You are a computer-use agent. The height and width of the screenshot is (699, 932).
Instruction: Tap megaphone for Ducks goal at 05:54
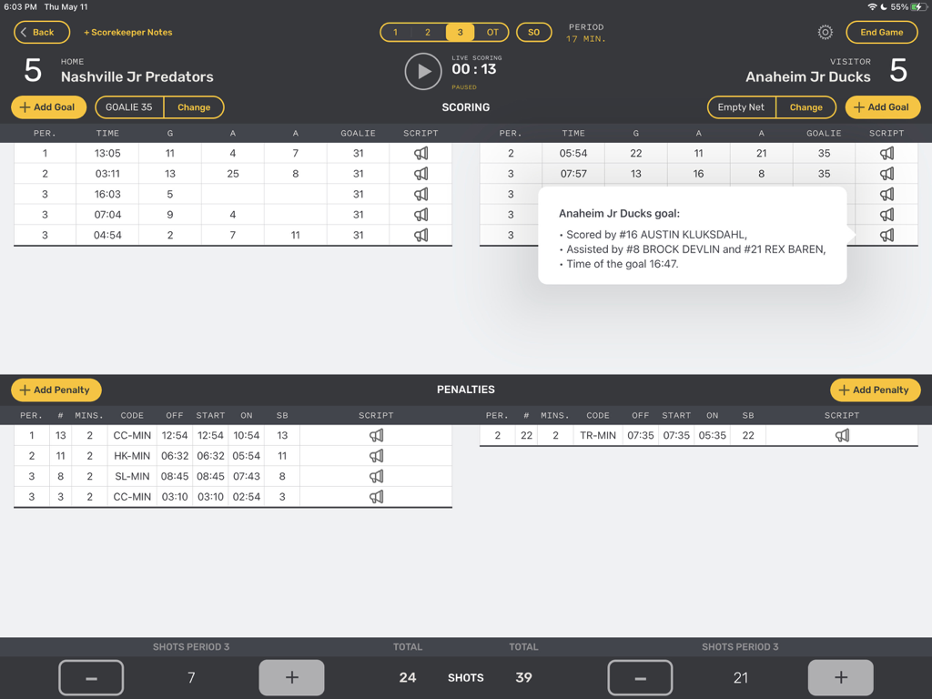tap(886, 153)
